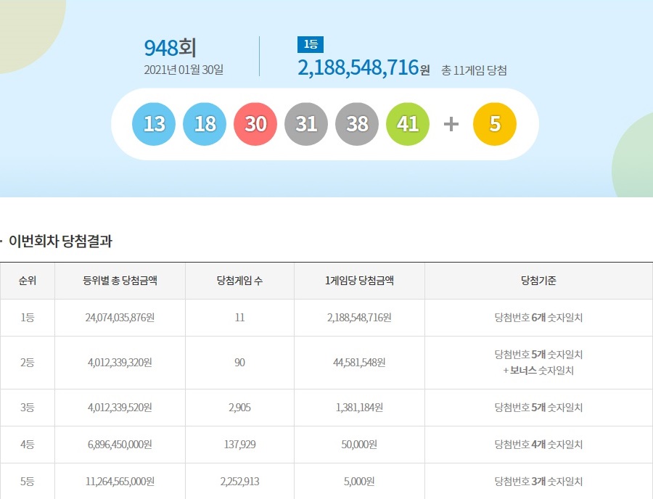The width and height of the screenshot is (653, 499).
Task: Select the yellow bonus ball 5
Action: pos(494,123)
